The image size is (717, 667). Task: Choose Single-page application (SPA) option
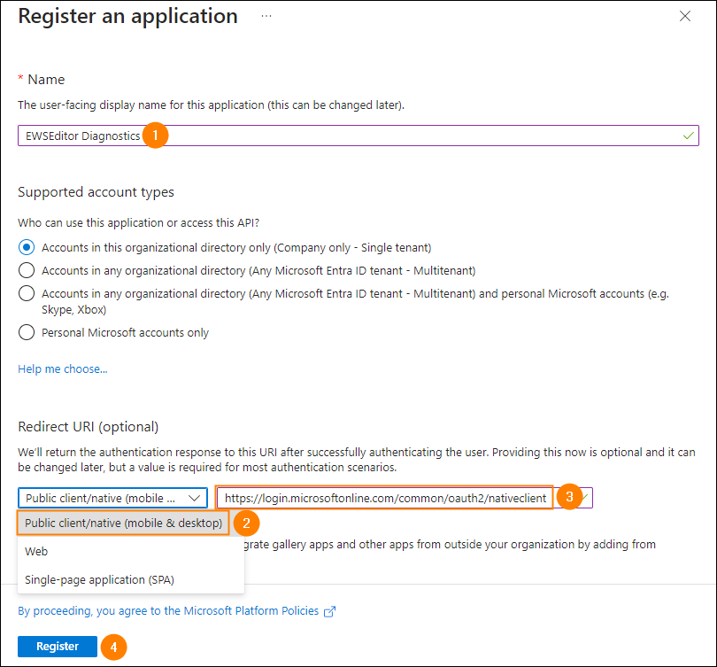tap(131, 579)
